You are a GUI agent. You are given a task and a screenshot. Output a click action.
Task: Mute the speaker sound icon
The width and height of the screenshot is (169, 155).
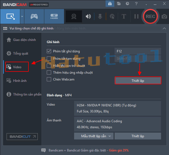coord(88,16)
